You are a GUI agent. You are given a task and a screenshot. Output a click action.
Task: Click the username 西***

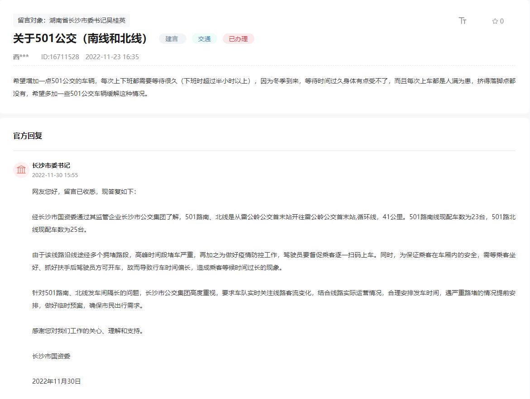[19, 57]
